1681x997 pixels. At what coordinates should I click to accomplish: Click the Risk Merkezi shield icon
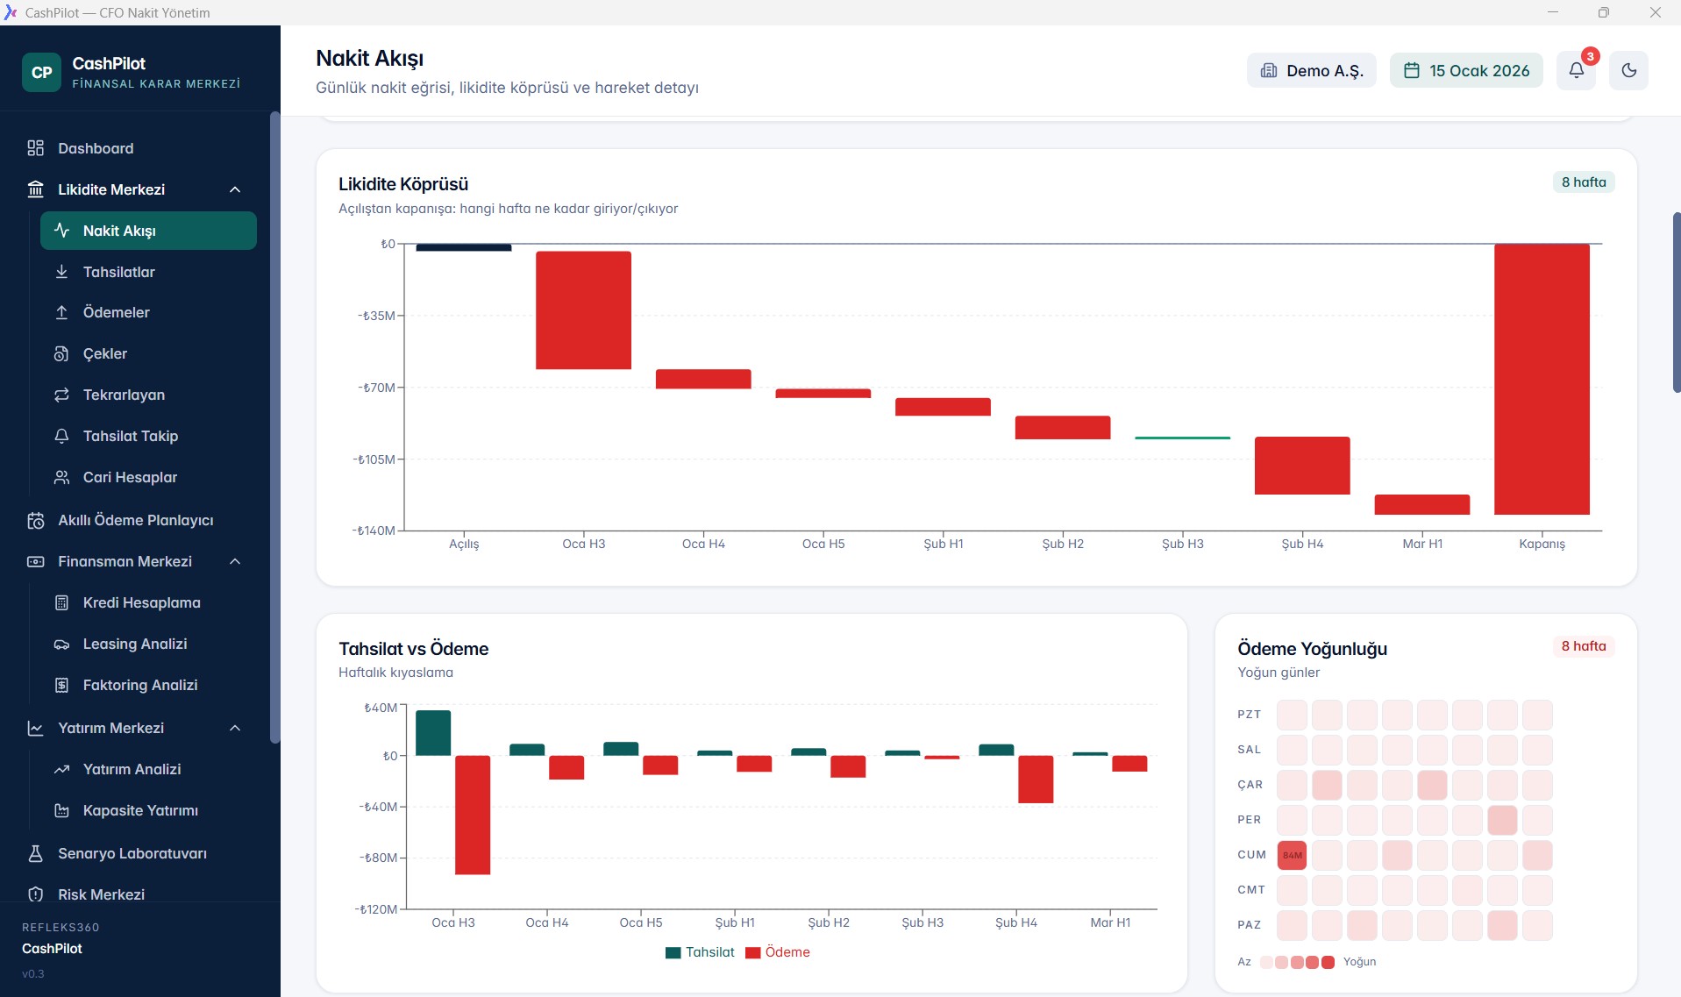click(36, 894)
